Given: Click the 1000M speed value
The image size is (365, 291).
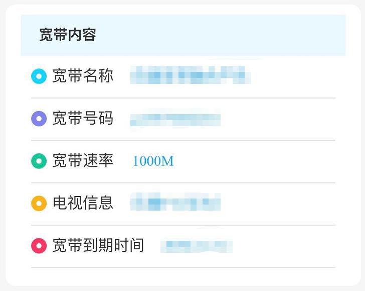Looking at the screenshot, I should click(153, 161).
